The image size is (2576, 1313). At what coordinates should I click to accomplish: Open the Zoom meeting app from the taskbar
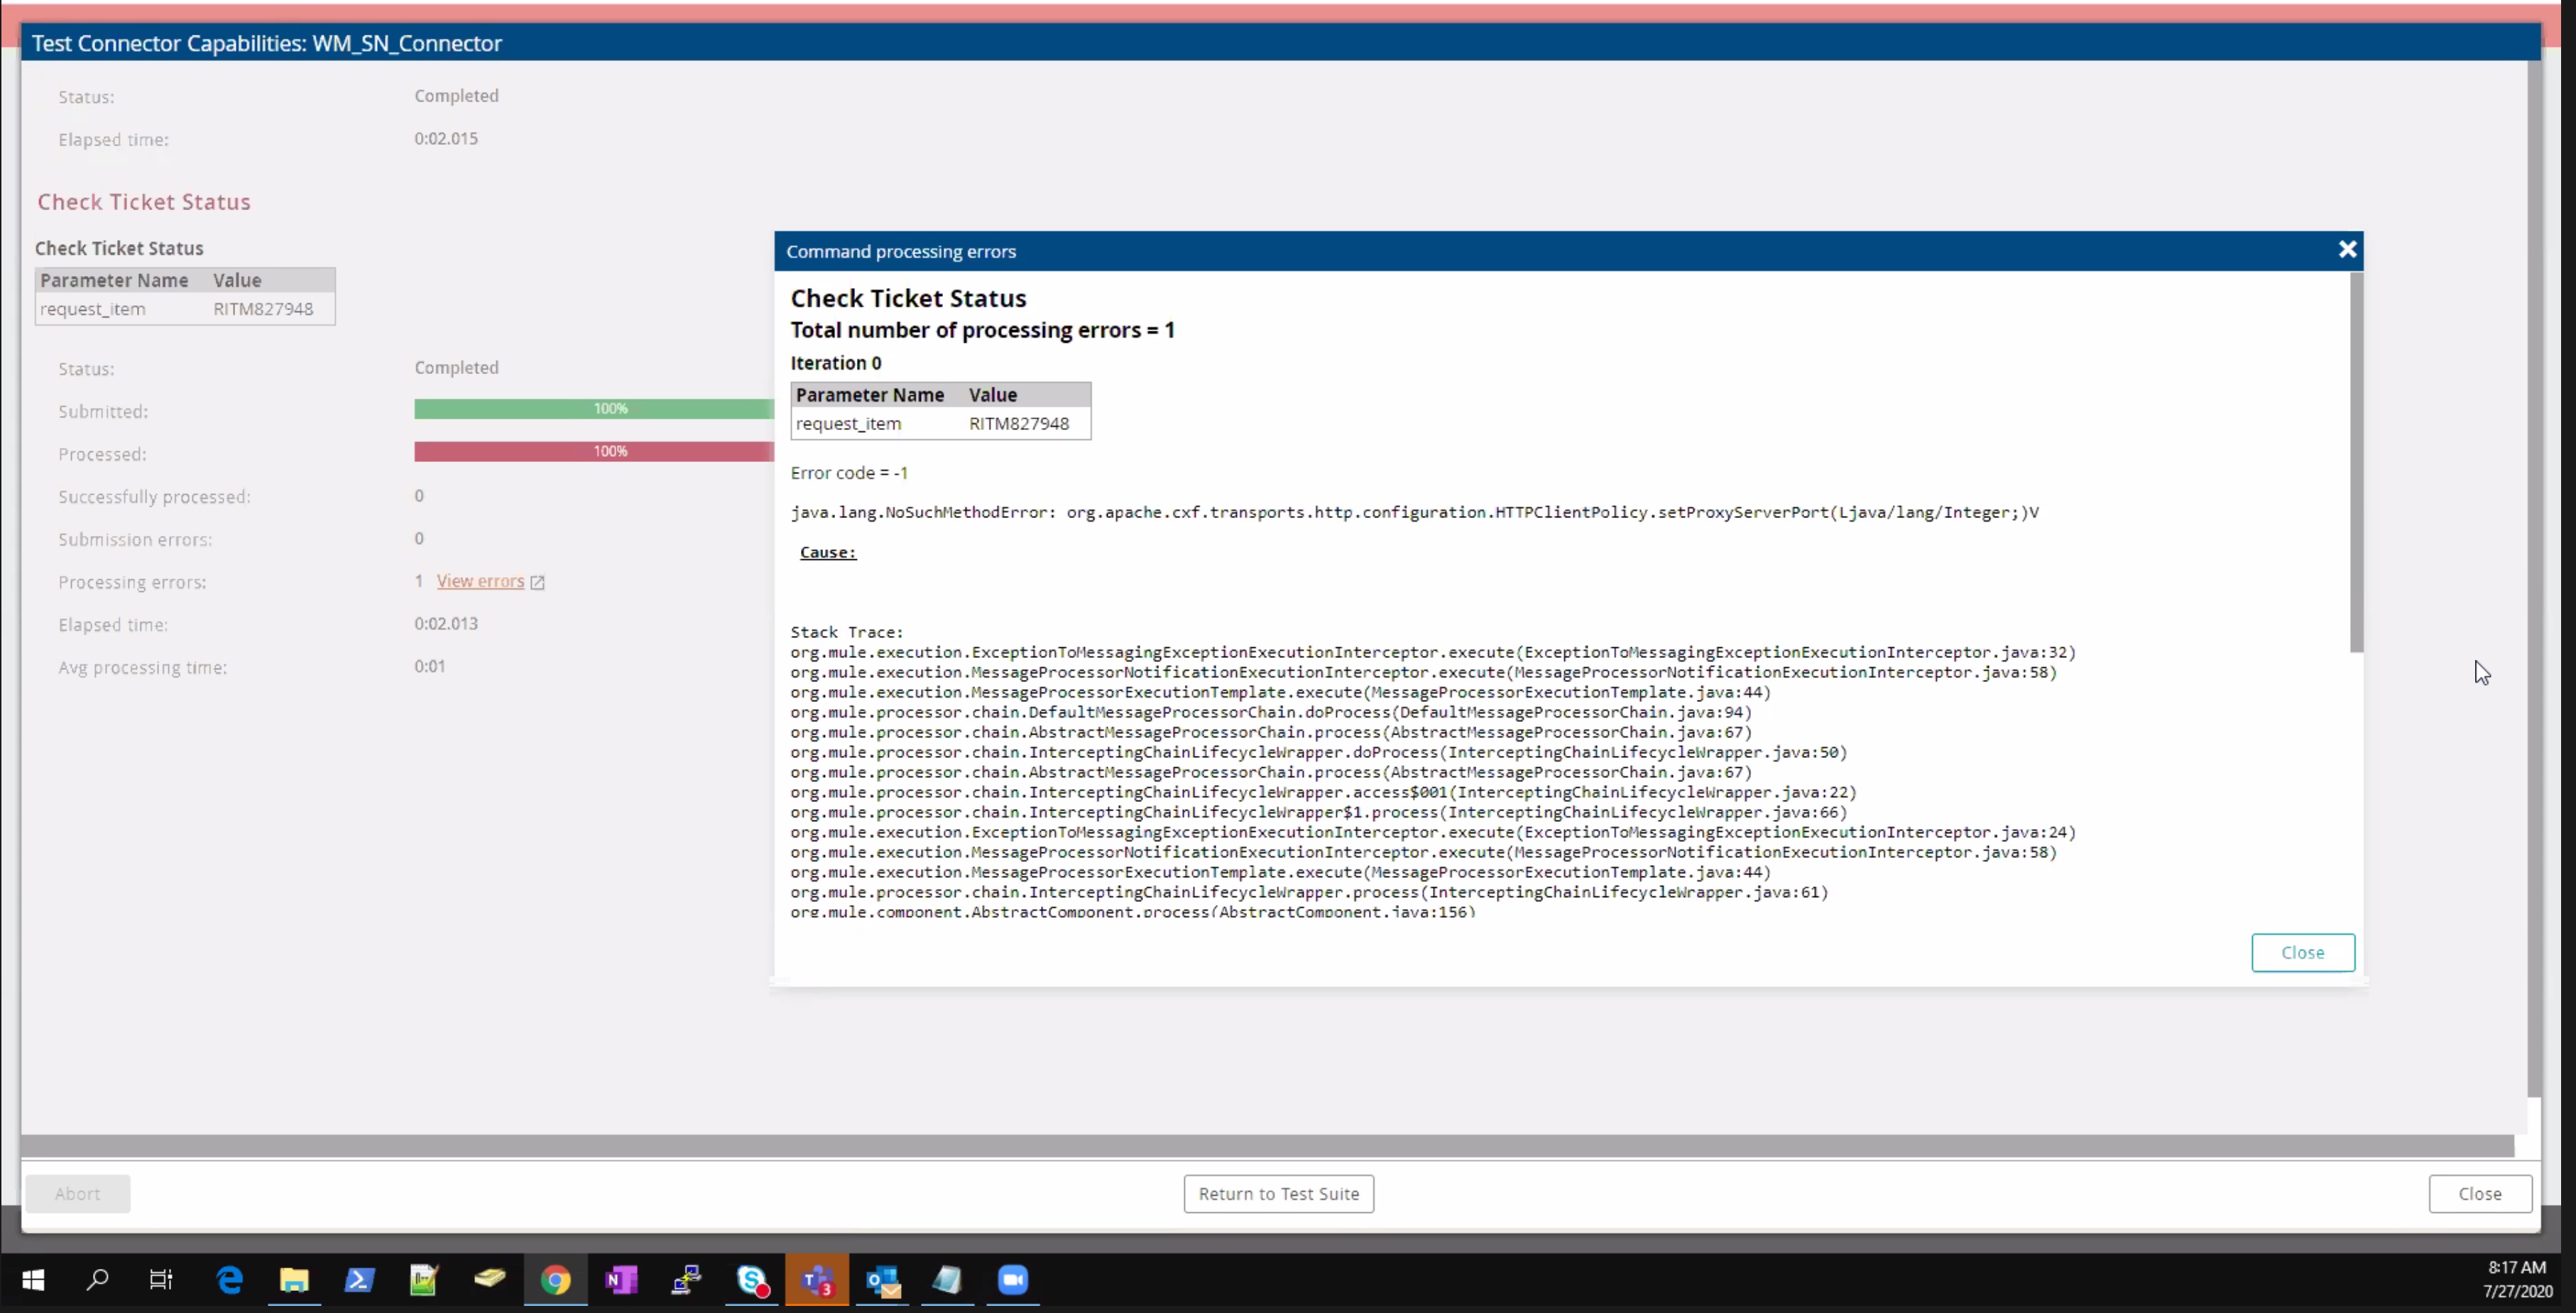(1012, 1280)
